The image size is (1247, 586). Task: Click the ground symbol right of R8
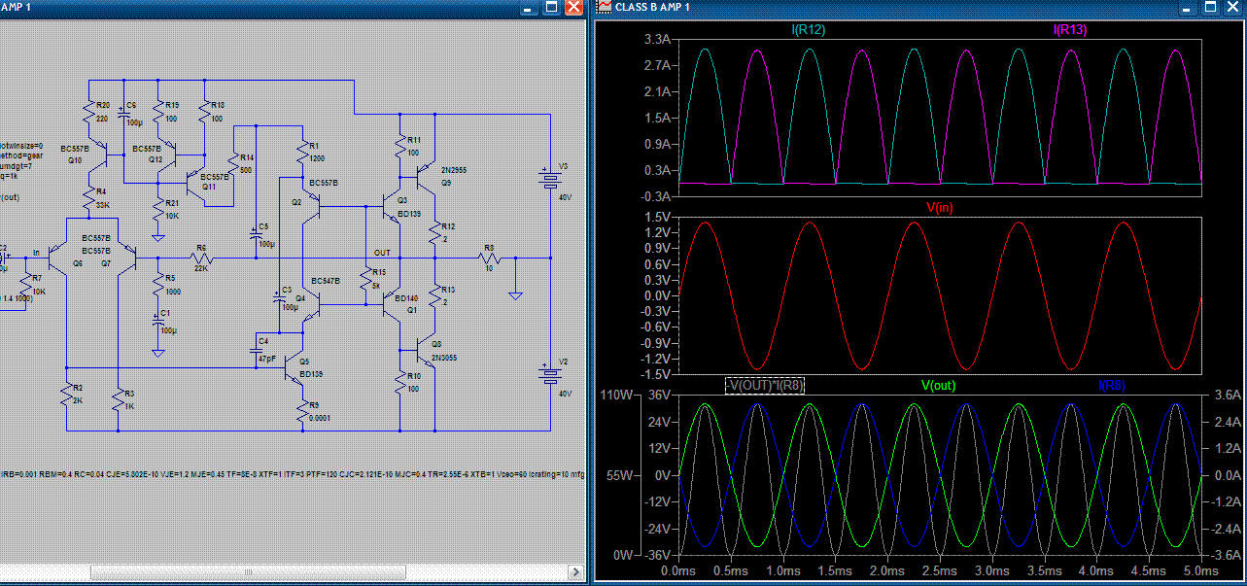click(516, 294)
